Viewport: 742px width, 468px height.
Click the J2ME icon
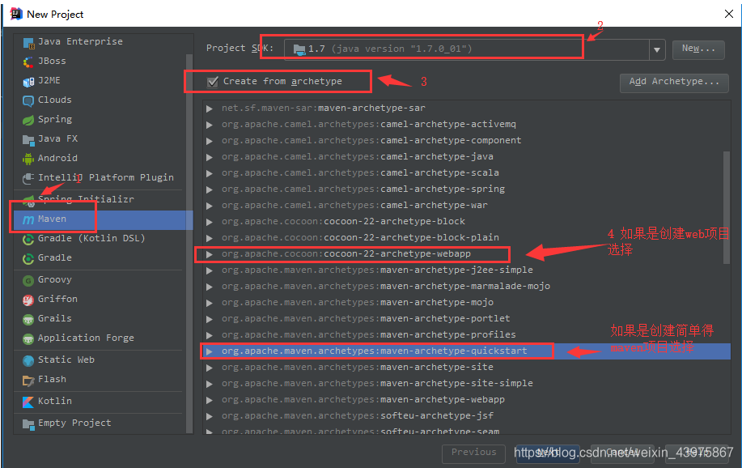pos(28,82)
